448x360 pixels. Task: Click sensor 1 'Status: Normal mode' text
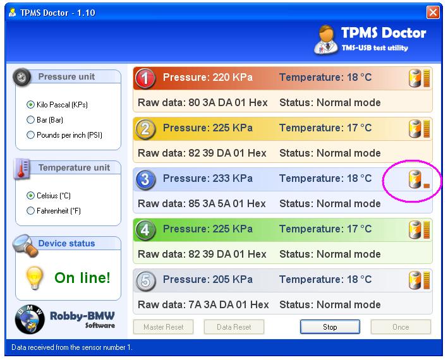click(x=330, y=102)
